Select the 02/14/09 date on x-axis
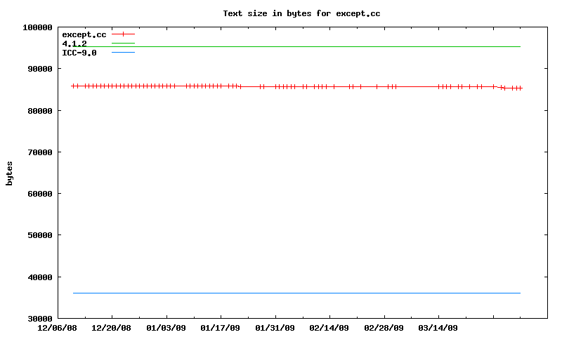The width and height of the screenshot is (562, 337). 329,328
